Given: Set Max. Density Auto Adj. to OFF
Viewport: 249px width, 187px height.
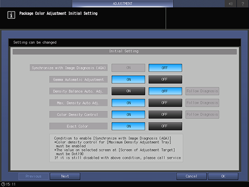Looking at the screenshot, I should point(165,103).
